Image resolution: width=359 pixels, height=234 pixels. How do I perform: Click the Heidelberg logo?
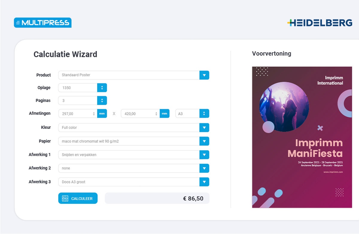click(x=320, y=23)
